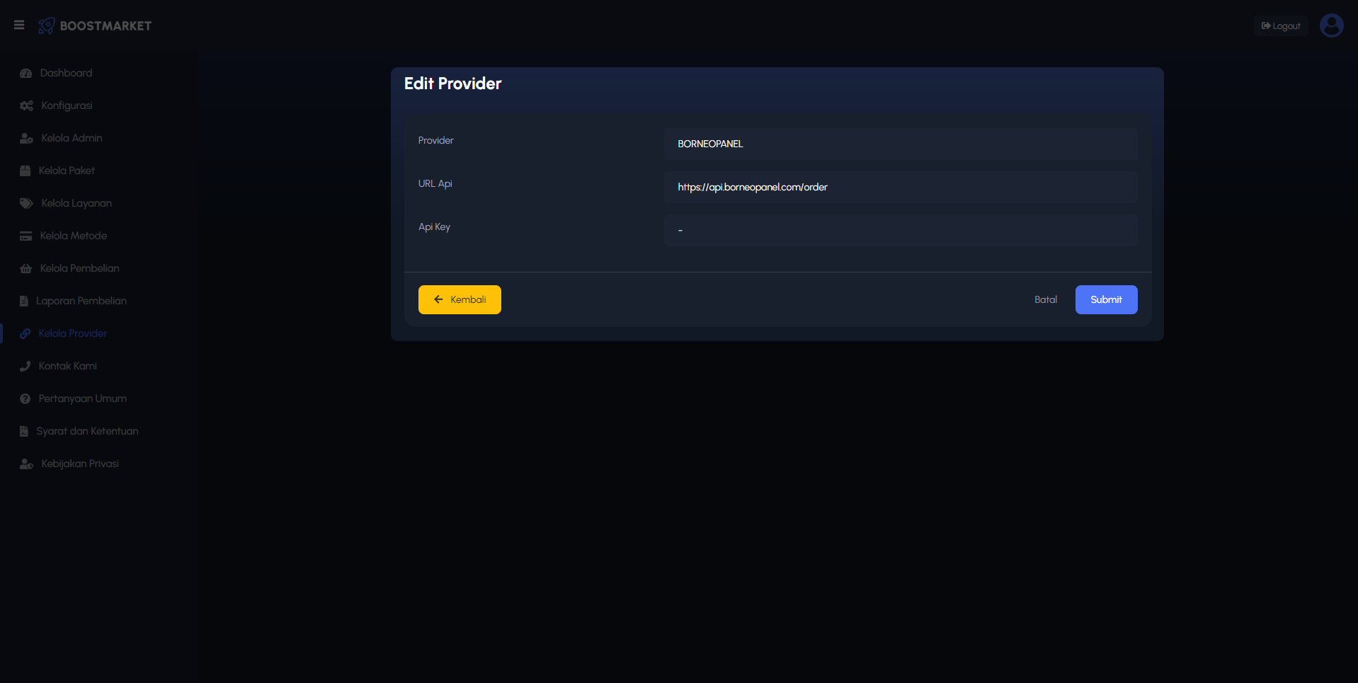Click the Kelola Metode card icon
The width and height of the screenshot is (1358, 683).
tap(26, 236)
